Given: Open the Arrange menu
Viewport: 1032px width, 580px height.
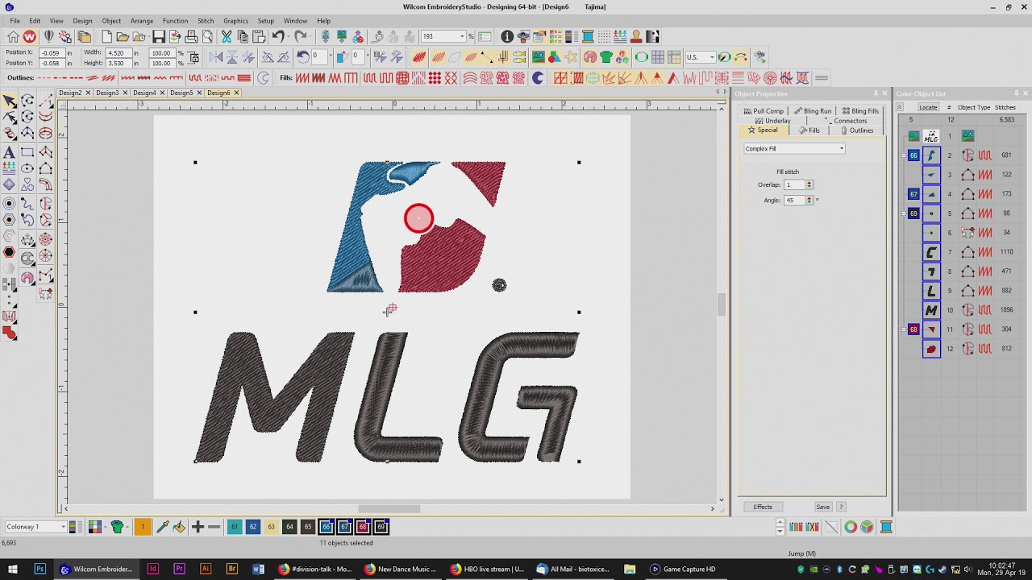Looking at the screenshot, I should pyautogui.click(x=142, y=21).
